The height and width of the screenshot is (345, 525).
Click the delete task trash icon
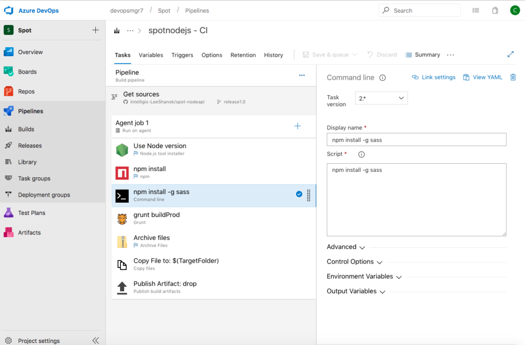(x=513, y=77)
